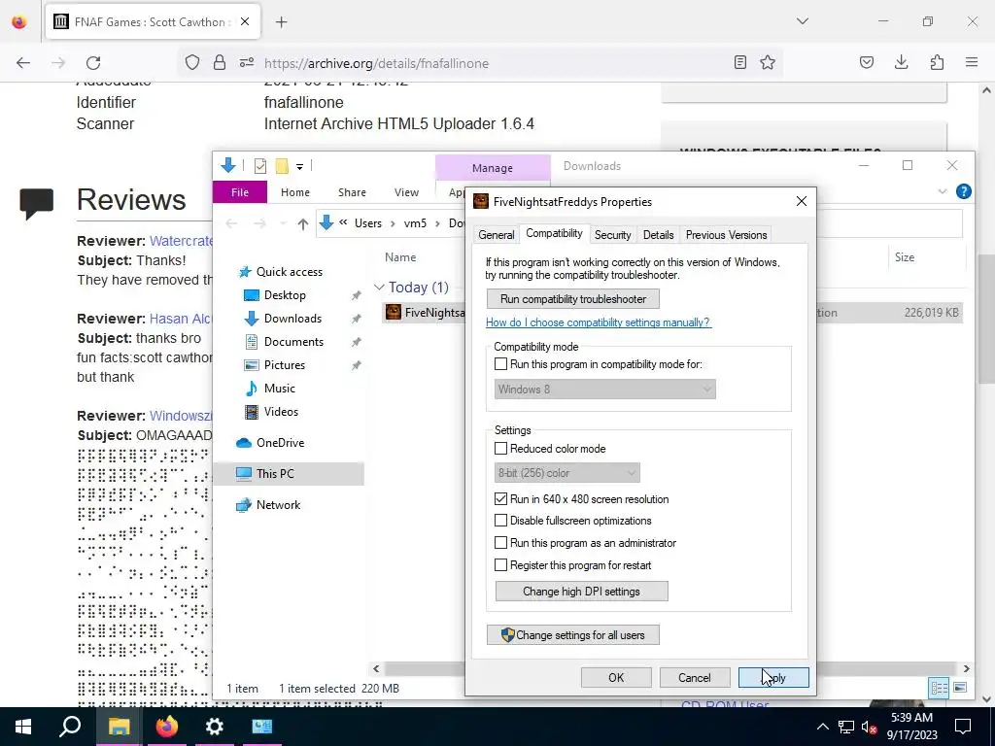Open Firefox tracking protection shield
Screen dimensions: 995x746
pos(192,63)
